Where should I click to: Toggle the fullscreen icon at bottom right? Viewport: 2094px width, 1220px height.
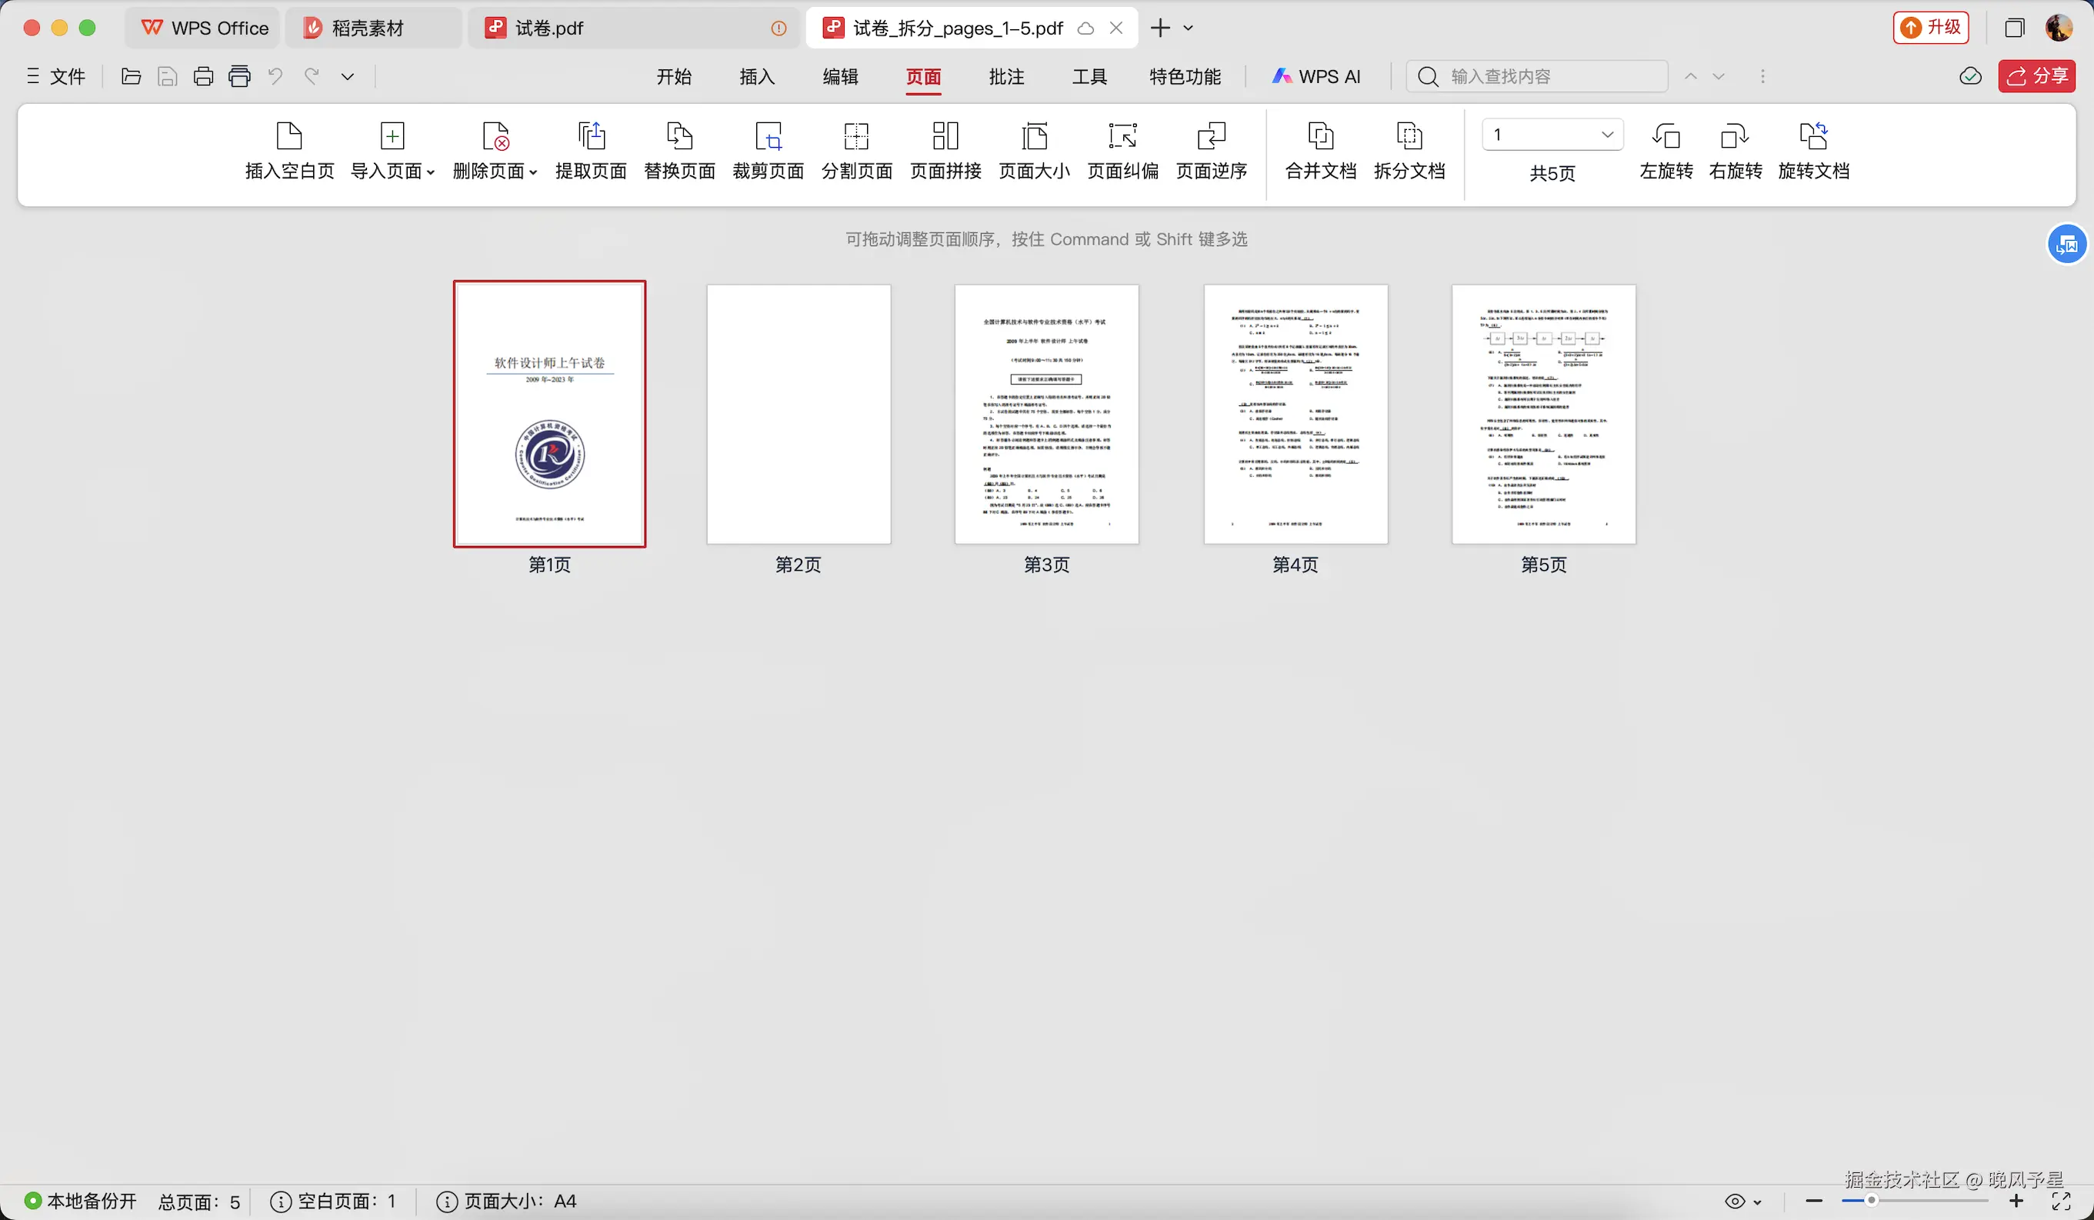pos(2061,1201)
